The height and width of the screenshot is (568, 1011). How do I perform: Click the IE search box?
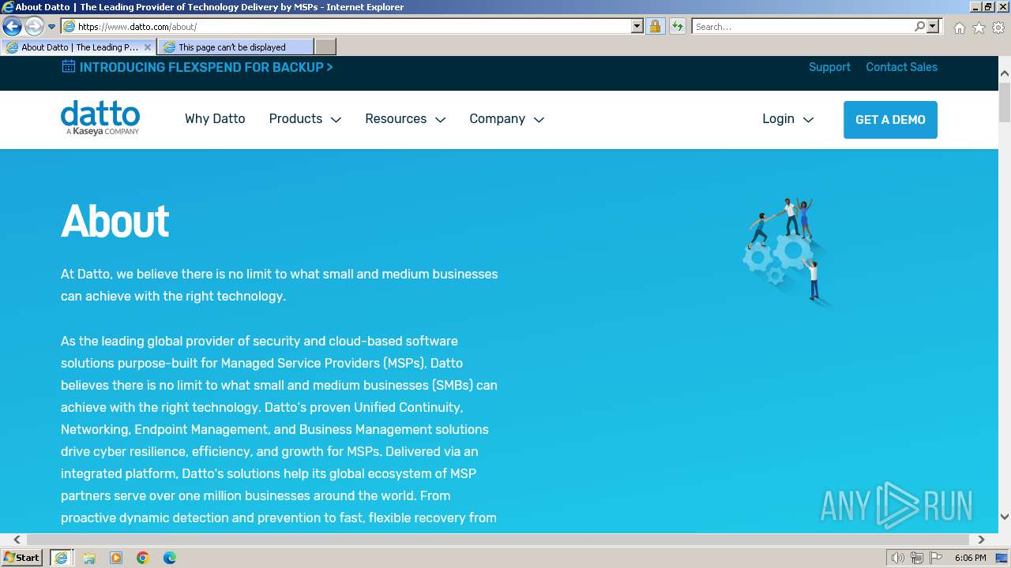point(802,26)
